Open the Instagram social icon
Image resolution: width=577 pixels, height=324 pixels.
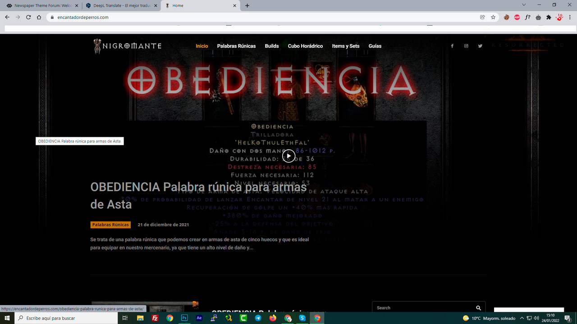(x=466, y=46)
